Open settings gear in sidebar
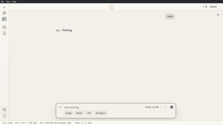This screenshot has width=223, height=125. point(4,110)
